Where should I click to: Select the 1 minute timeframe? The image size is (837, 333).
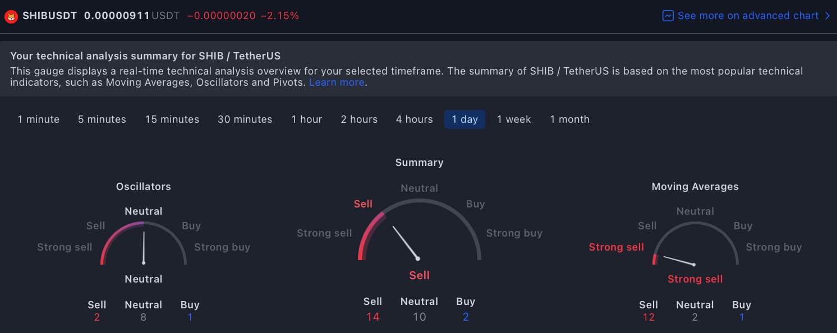(39, 119)
